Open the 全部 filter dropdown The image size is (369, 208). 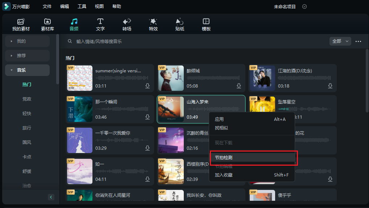coord(340,41)
